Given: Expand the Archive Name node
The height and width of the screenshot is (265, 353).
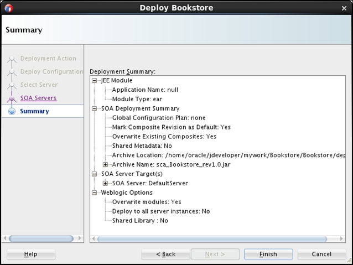Looking at the screenshot, I should [105, 164].
